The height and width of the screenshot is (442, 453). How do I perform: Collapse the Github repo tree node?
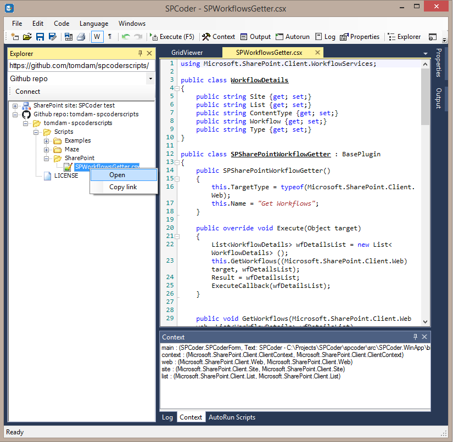click(x=15, y=115)
